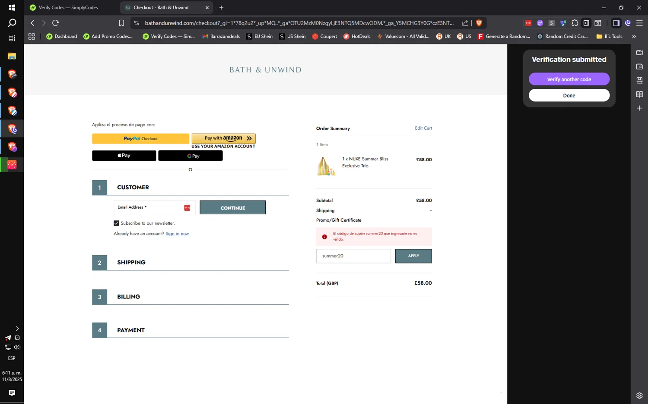This screenshot has width=648, height=404.
Task: Open the share icon in address bar
Action: [x=465, y=23]
